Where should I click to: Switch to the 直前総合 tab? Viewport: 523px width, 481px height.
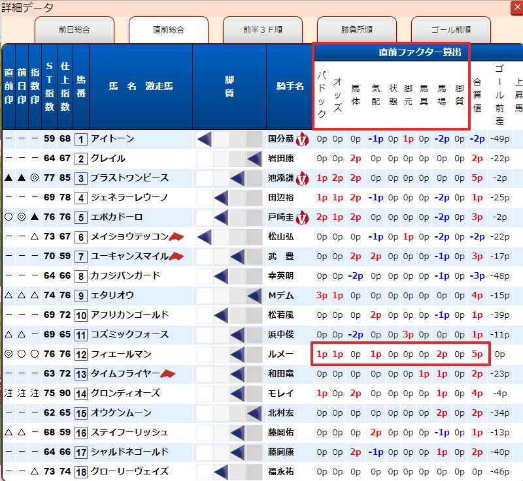tap(169, 30)
